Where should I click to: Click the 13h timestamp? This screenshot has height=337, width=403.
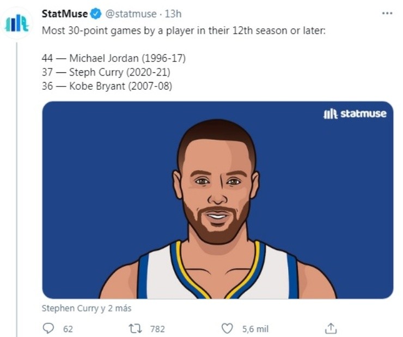(173, 14)
